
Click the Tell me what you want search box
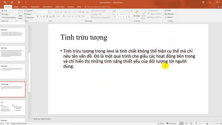coord(98,7)
